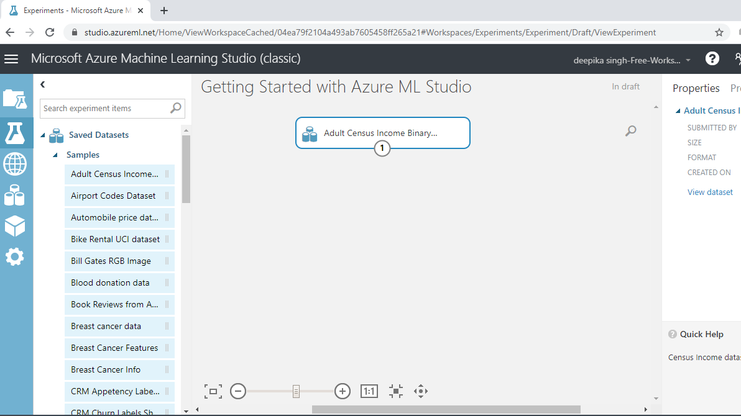Close the Experiments browser tab

click(140, 11)
